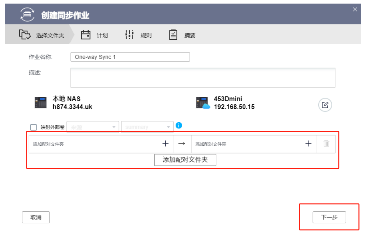Viewport: 370px width, 238px height.
Task: Expand the summary dropdown
Action: point(147,127)
